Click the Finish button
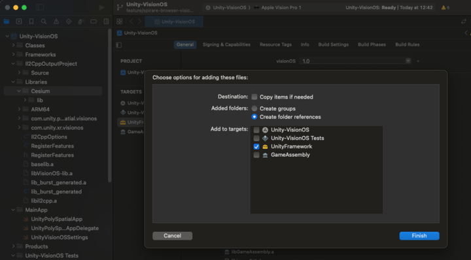 tap(419, 236)
